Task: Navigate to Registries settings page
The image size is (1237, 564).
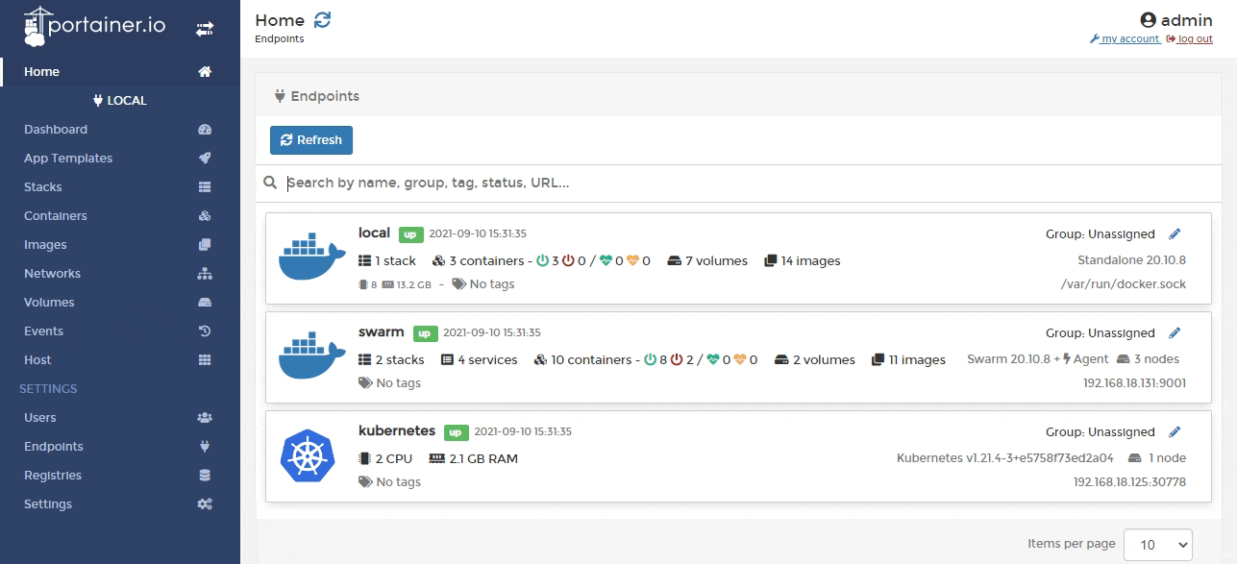Action: pos(53,476)
